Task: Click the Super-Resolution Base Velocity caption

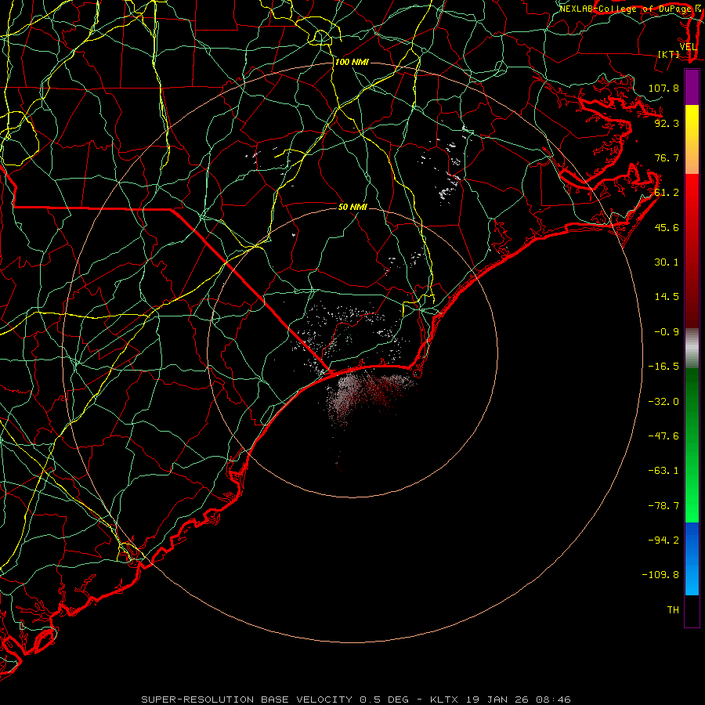Action: coord(356,700)
